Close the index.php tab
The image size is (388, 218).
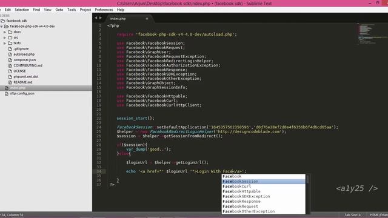(147, 19)
